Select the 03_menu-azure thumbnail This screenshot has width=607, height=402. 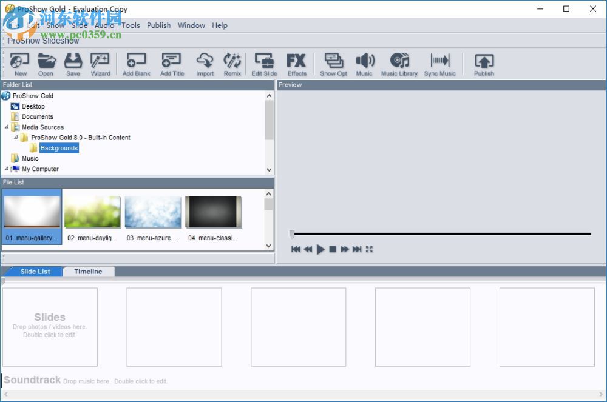click(x=153, y=213)
